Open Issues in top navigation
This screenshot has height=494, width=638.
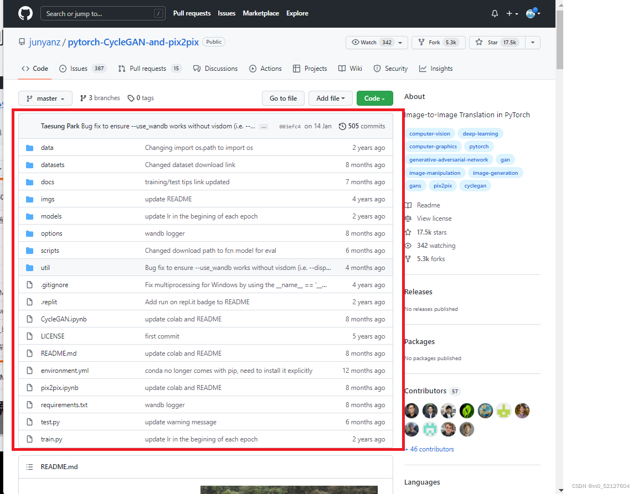coord(227,13)
